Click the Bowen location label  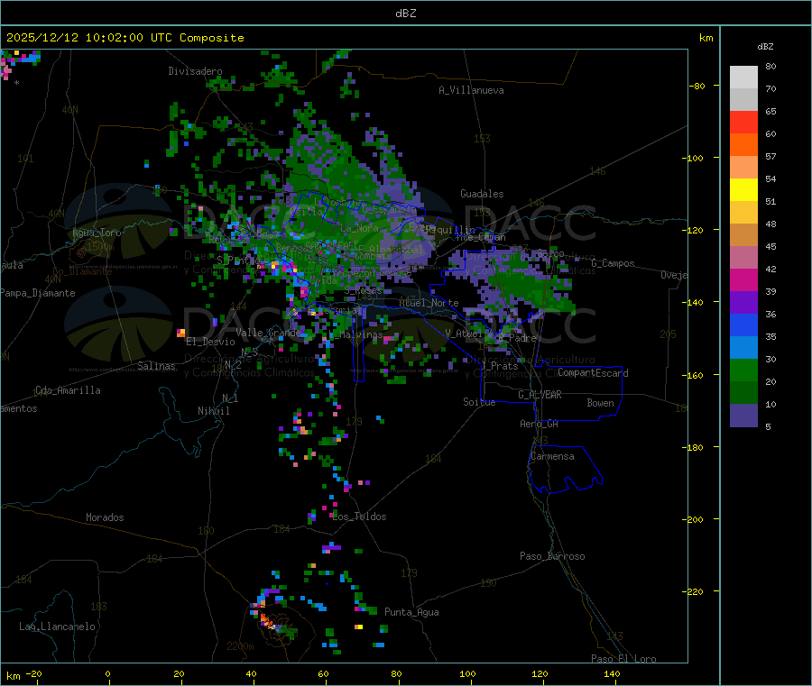pos(600,403)
